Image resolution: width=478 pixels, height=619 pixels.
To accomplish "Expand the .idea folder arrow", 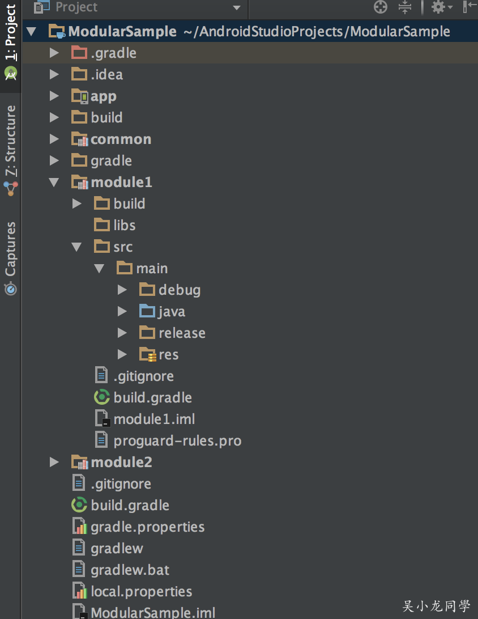I will [54, 74].
